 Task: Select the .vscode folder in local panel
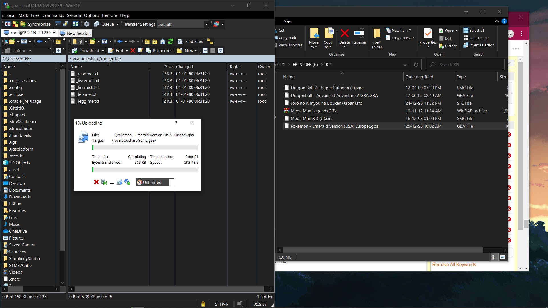point(16,156)
